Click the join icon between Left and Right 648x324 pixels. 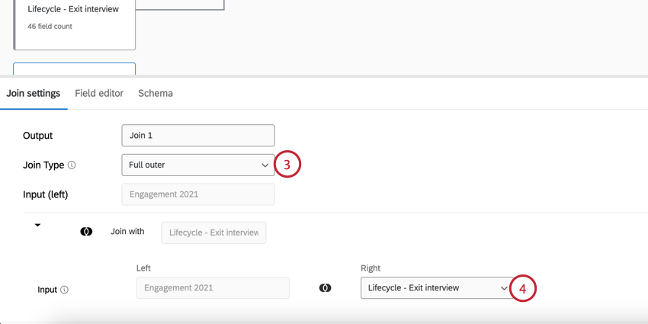pyautogui.click(x=326, y=288)
